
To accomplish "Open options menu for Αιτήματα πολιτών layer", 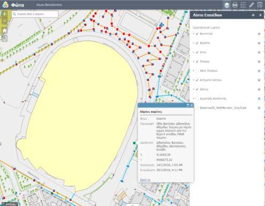I will tap(259, 80).
